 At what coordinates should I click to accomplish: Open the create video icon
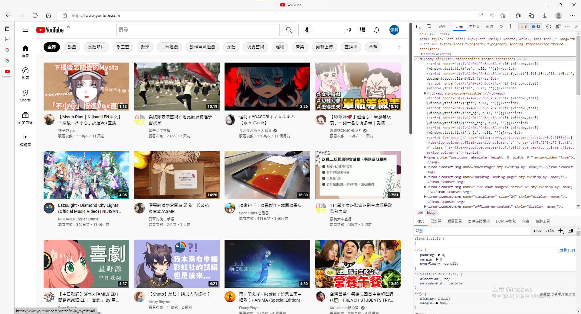[x=348, y=30]
